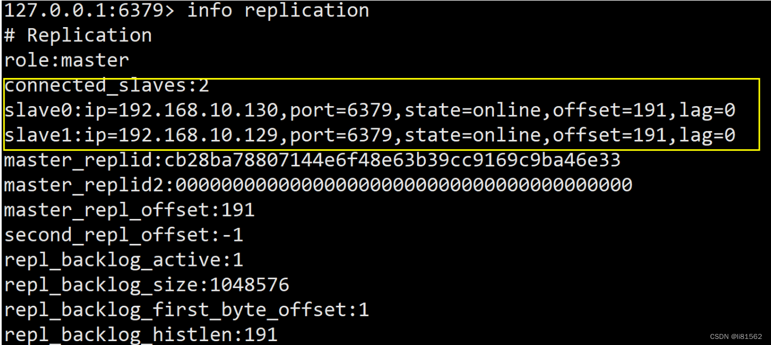Click the IP address 192.168.10.129
This screenshot has height=345, width=771.
[198, 135]
